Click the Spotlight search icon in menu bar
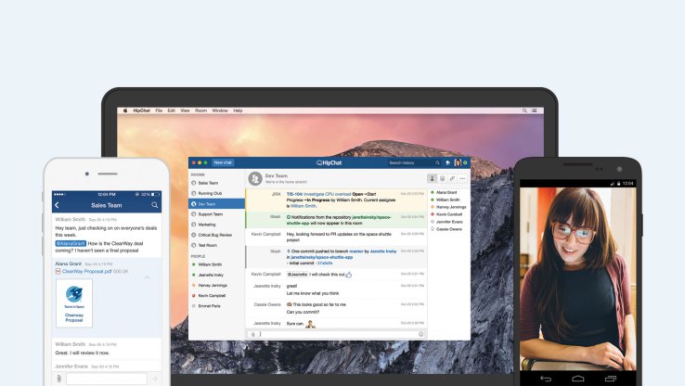The height and width of the screenshot is (386, 685). pyautogui.click(x=524, y=111)
